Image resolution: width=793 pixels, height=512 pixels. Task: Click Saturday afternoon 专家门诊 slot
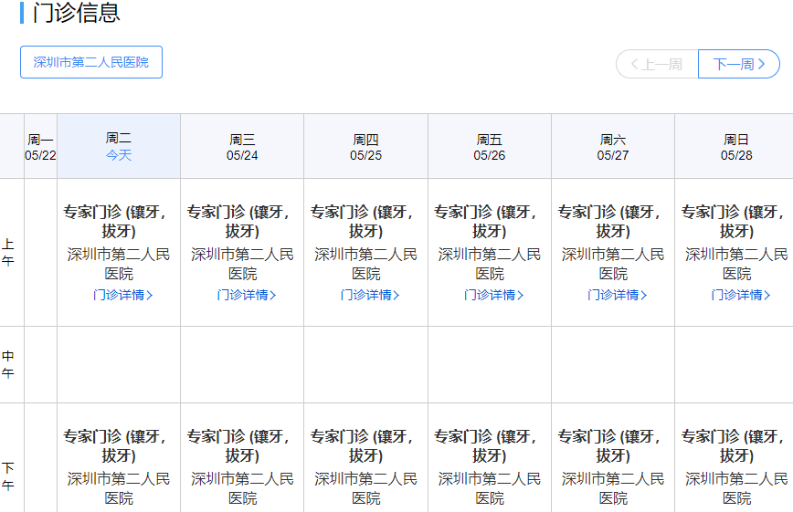click(613, 445)
